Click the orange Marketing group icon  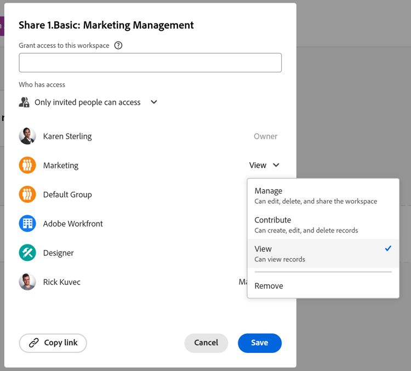(27, 165)
